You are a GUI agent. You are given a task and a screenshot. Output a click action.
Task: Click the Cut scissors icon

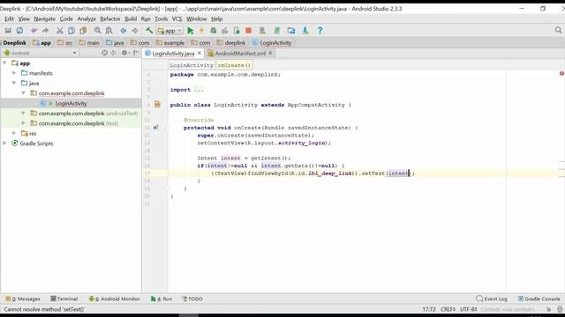[x=60, y=31]
